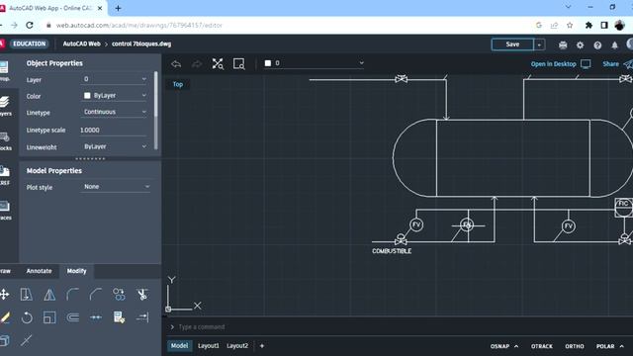
Task: Select the Extend tool
Action: (142, 317)
